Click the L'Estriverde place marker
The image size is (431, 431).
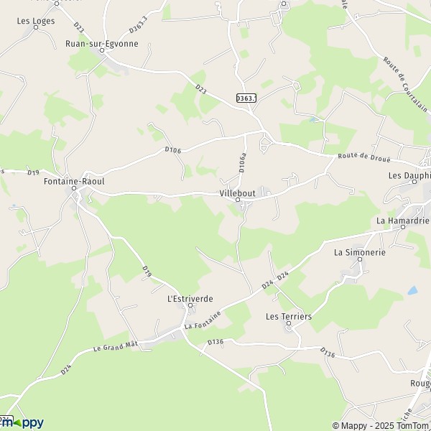(x=190, y=305)
